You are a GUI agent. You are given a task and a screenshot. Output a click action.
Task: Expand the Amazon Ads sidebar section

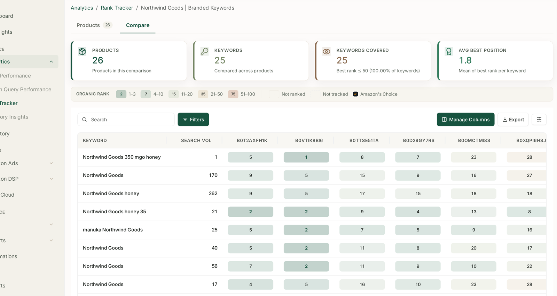click(x=51, y=163)
